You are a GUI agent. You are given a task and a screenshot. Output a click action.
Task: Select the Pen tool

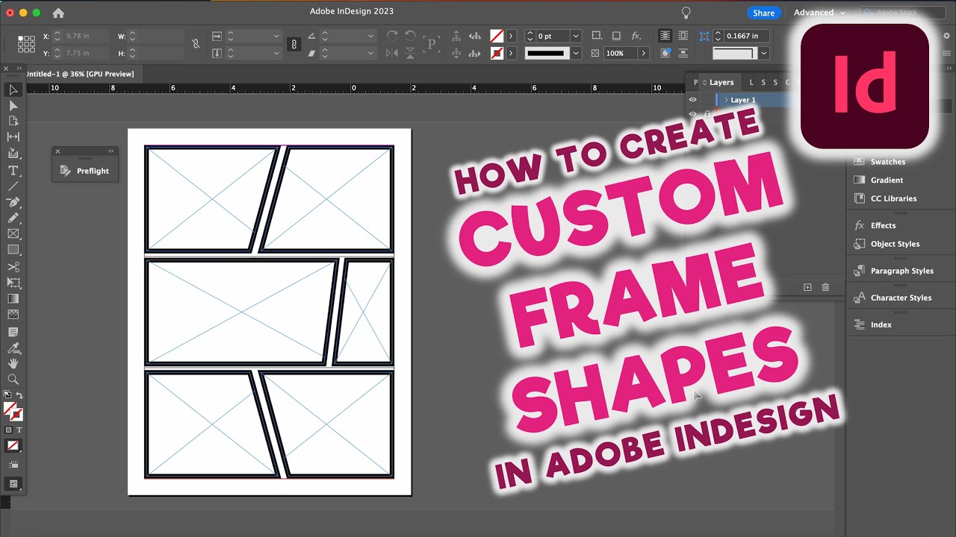(13, 202)
